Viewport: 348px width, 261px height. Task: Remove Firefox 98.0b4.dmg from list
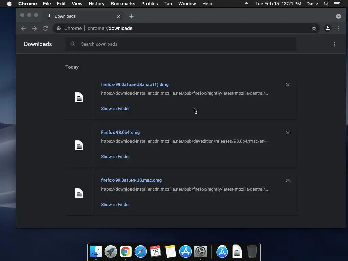point(288,133)
